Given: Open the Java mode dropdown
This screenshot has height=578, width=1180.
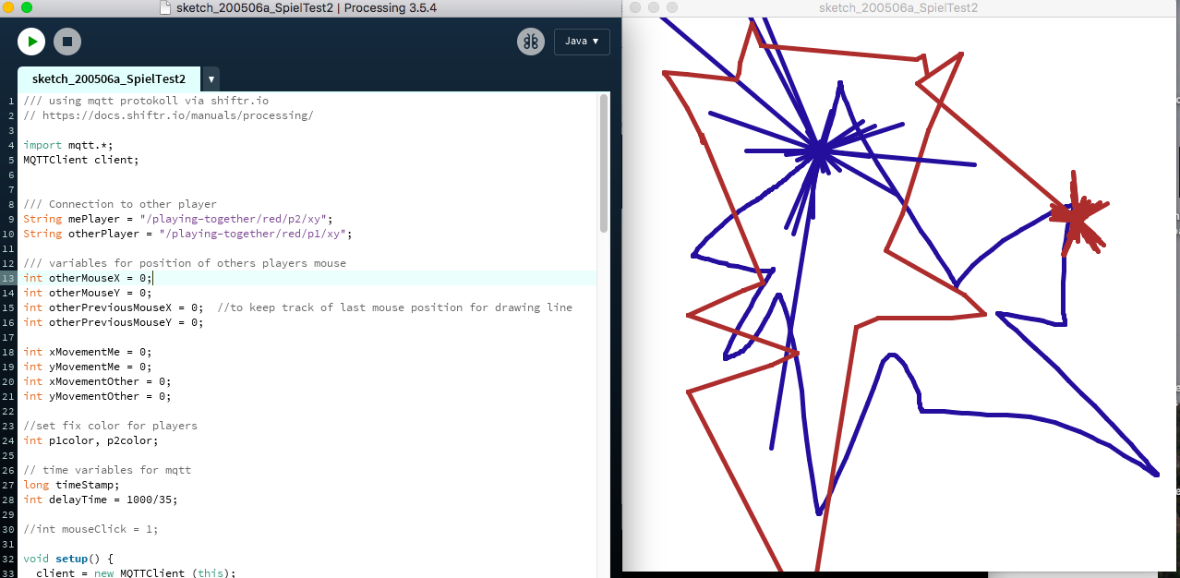Looking at the screenshot, I should click(x=581, y=42).
